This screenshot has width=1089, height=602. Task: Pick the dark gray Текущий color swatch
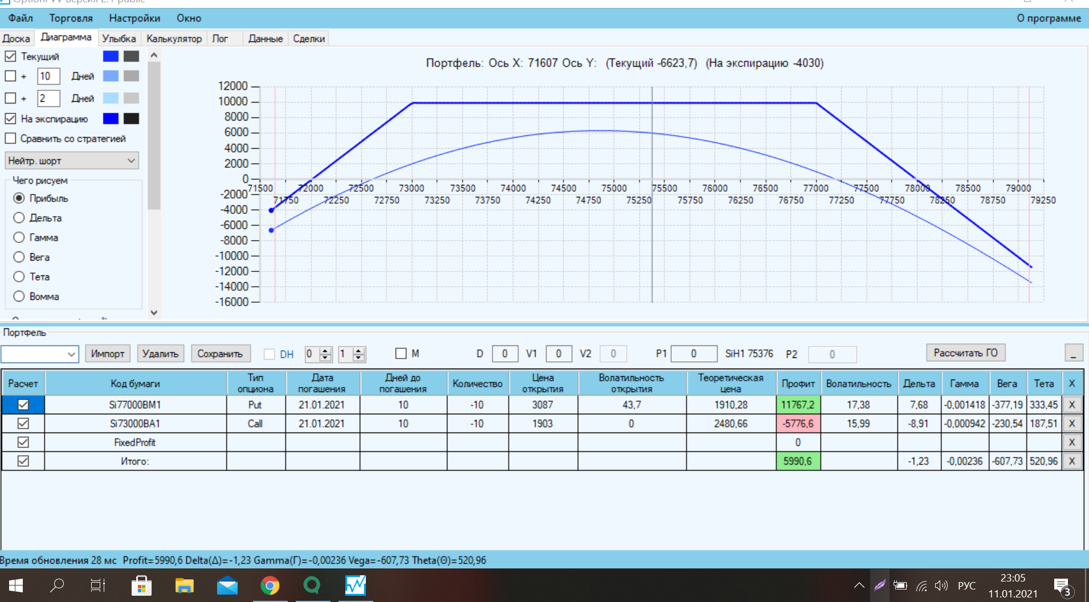click(x=131, y=56)
